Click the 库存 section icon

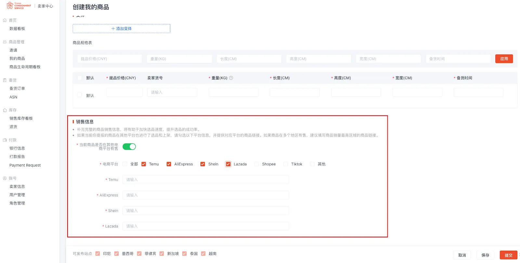pos(5,110)
